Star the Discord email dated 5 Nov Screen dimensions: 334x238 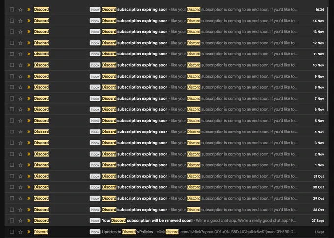point(20,121)
